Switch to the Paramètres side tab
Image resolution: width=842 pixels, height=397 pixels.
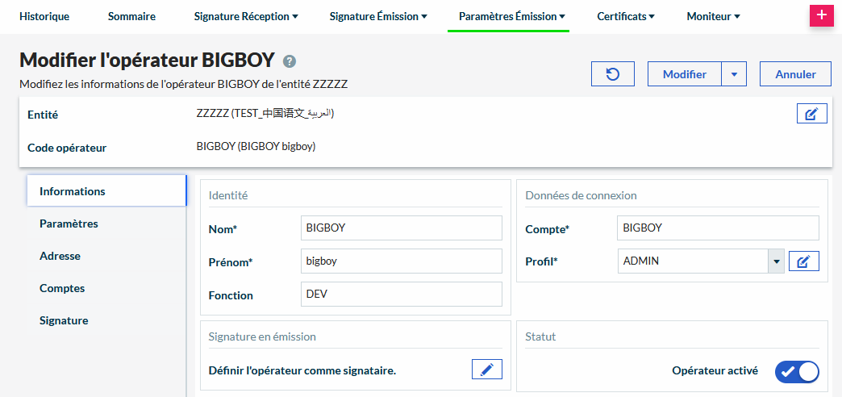coord(69,224)
